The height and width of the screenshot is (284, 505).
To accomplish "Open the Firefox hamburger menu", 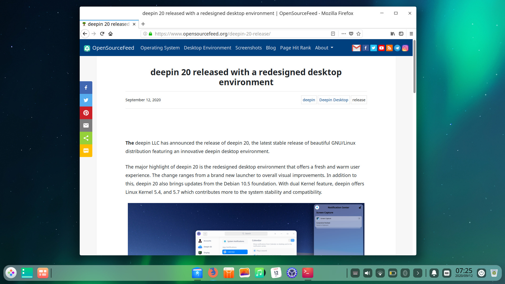I will coord(411,34).
